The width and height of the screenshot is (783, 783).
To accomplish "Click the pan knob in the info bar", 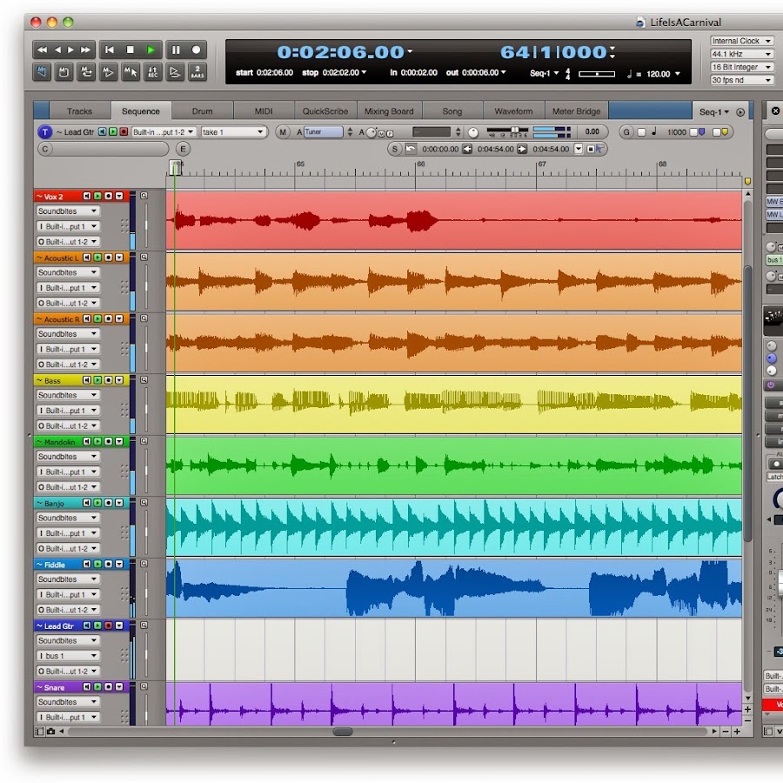I will [473, 132].
